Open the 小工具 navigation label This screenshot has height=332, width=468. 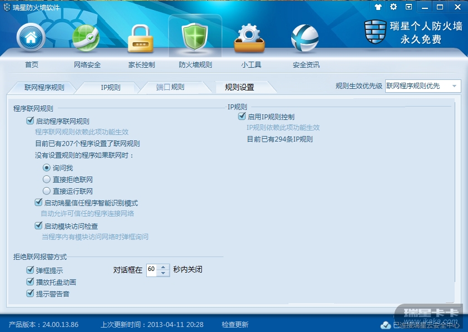(x=251, y=64)
